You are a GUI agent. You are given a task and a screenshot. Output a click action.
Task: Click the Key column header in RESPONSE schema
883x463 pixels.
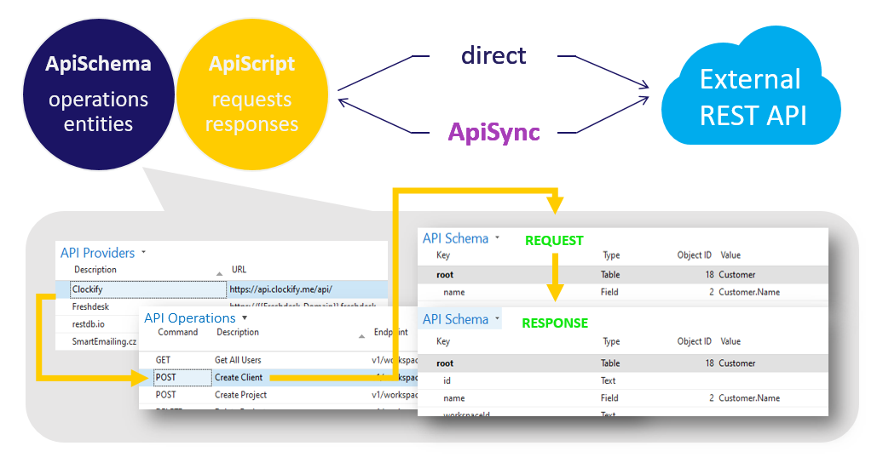[x=443, y=341]
